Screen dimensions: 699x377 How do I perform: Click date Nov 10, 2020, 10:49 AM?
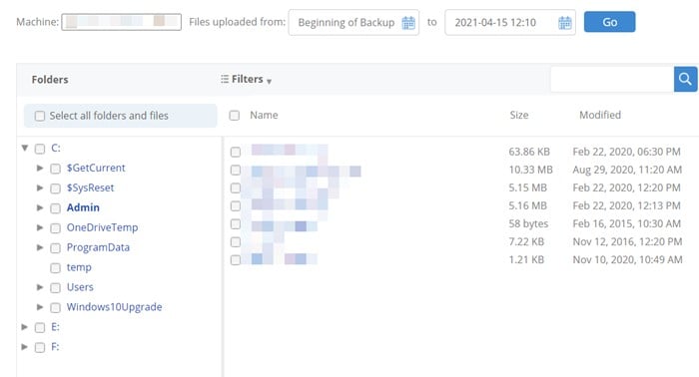point(627,259)
